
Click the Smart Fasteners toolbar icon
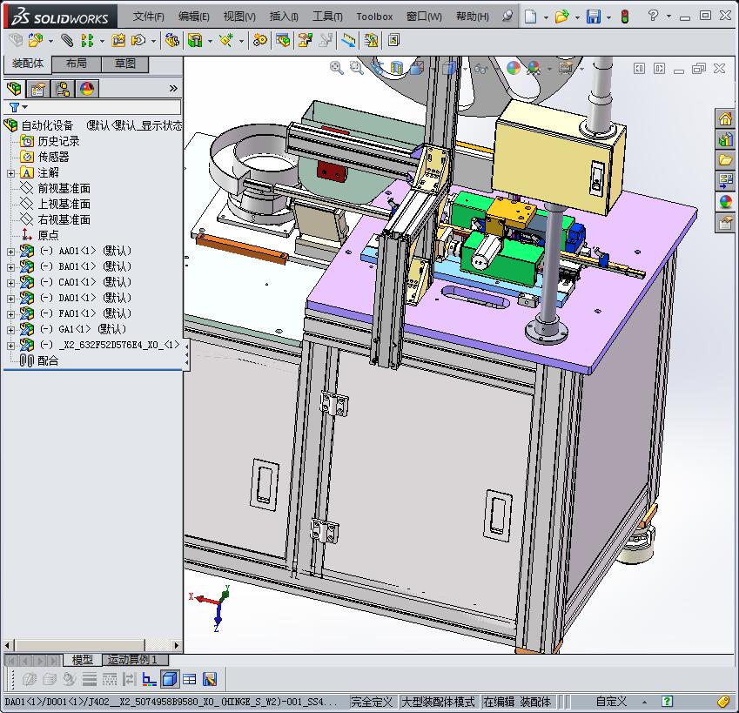point(118,41)
